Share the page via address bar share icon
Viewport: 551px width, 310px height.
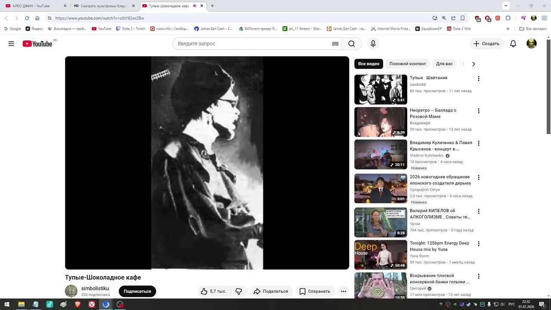pos(453,18)
